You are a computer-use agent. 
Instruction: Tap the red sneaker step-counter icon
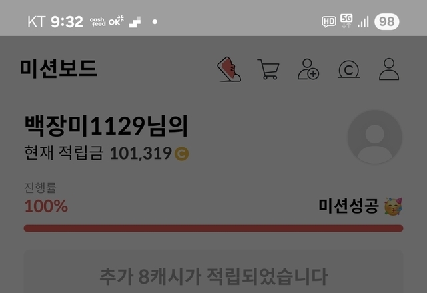click(229, 69)
